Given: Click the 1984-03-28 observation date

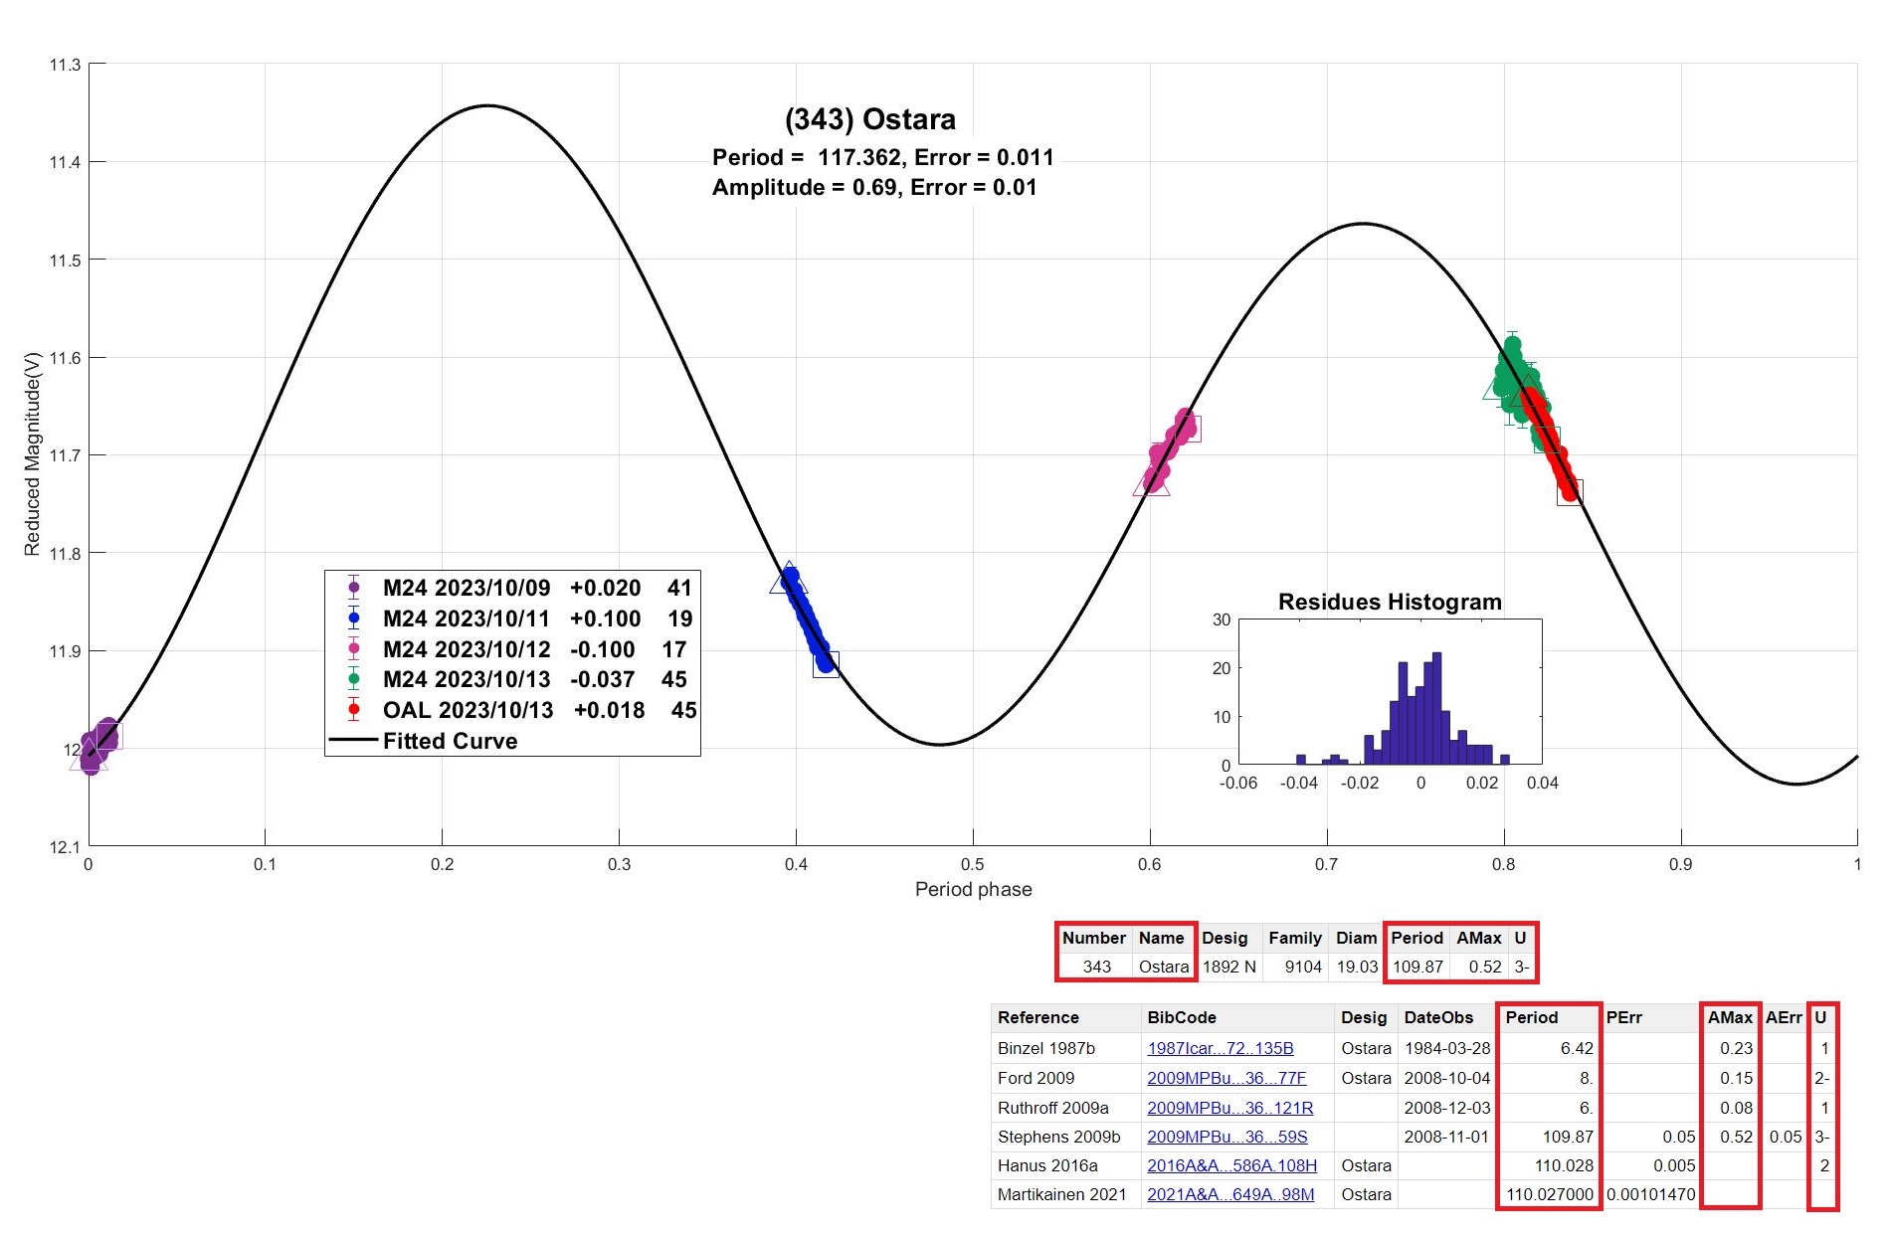Looking at the screenshot, I should click(x=1447, y=1048).
